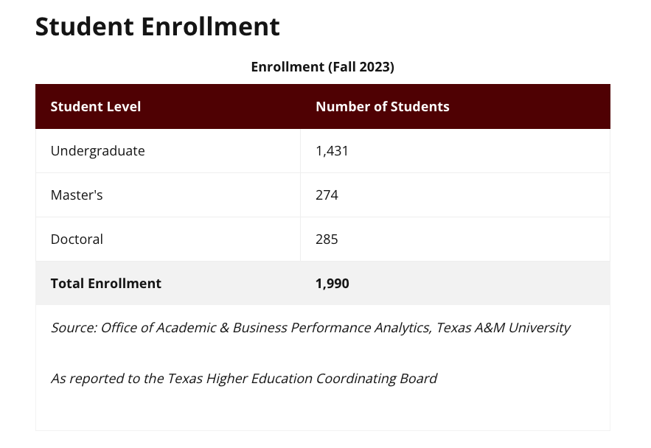
Task: Click the 1,431 undergraduate count cell
Action: pos(332,151)
